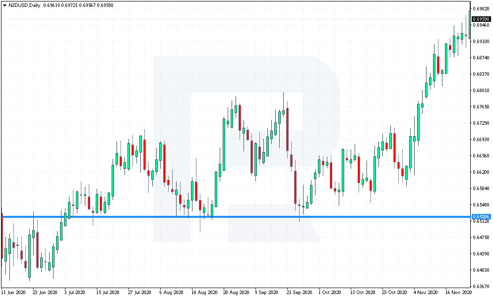Click the 4 Nov 2020 date label
The image size is (493, 298).
[426, 293]
